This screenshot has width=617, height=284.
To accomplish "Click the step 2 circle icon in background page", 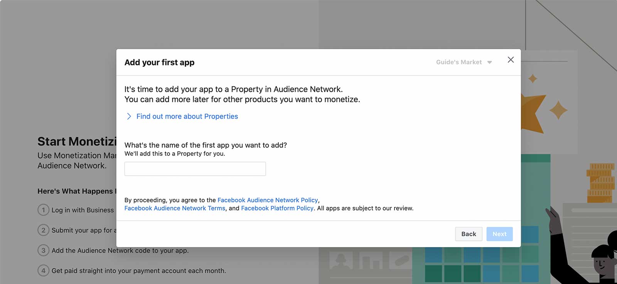I will 43,230.
